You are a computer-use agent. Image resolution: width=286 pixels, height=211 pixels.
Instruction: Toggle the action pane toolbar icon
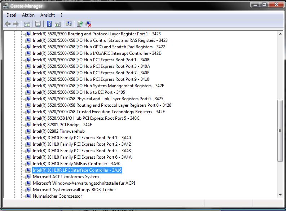point(58,24)
